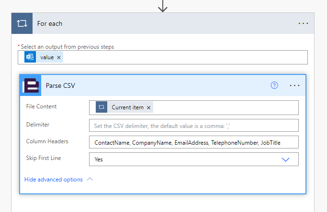Click the Outlook icon on value token

tap(30, 57)
